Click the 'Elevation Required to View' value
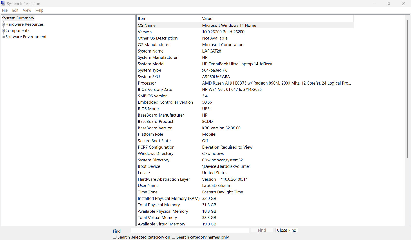411x240 pixels. pos(227,147)
